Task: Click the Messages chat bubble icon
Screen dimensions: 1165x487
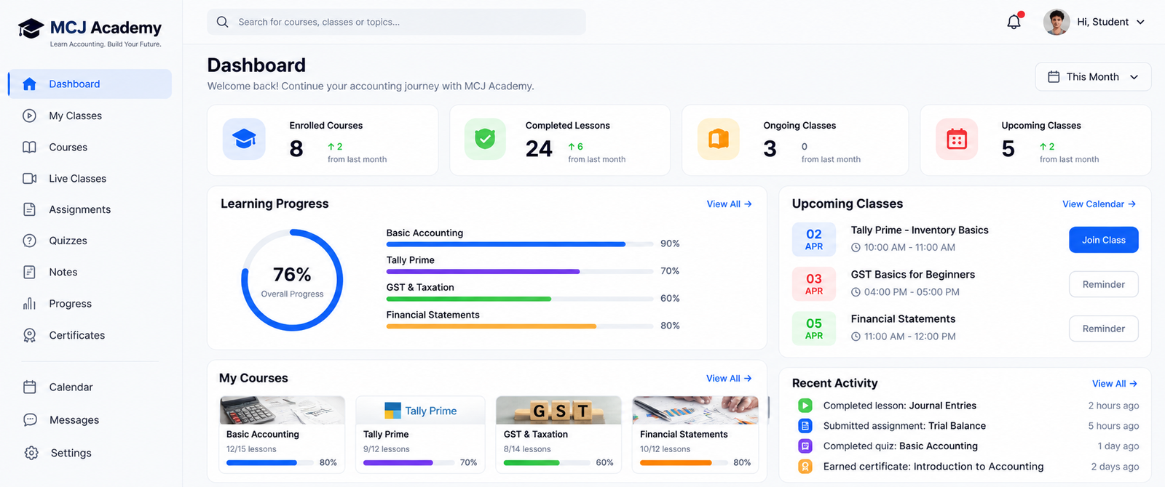Action: [x=30, y=420]
